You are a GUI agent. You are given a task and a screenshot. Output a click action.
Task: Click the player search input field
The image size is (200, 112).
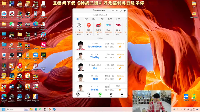point(100,15)
